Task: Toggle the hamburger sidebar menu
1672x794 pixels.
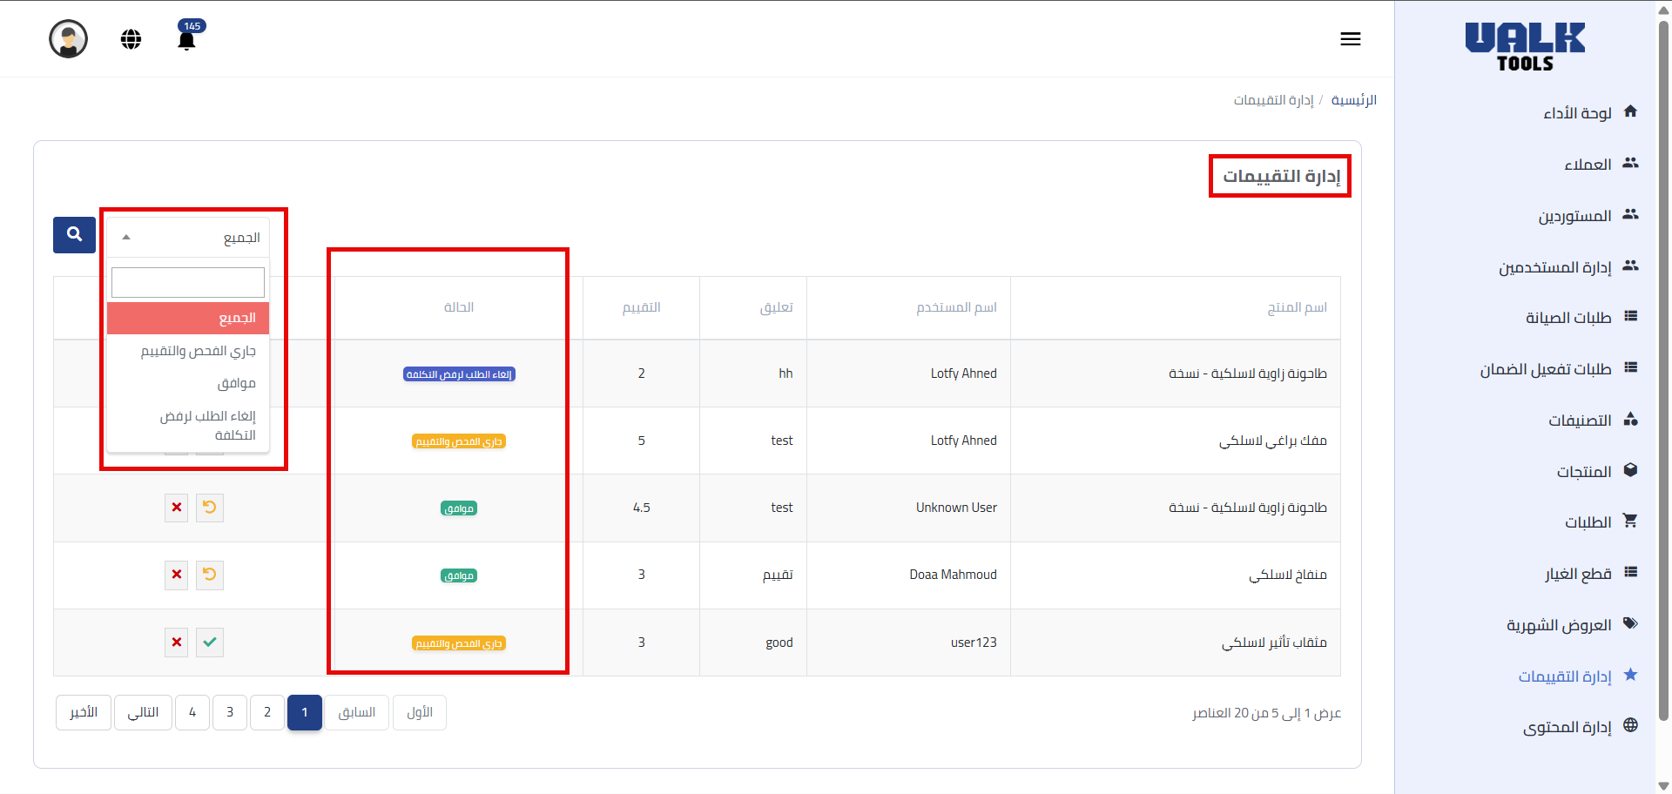Action: click(x=1350, y=39)
